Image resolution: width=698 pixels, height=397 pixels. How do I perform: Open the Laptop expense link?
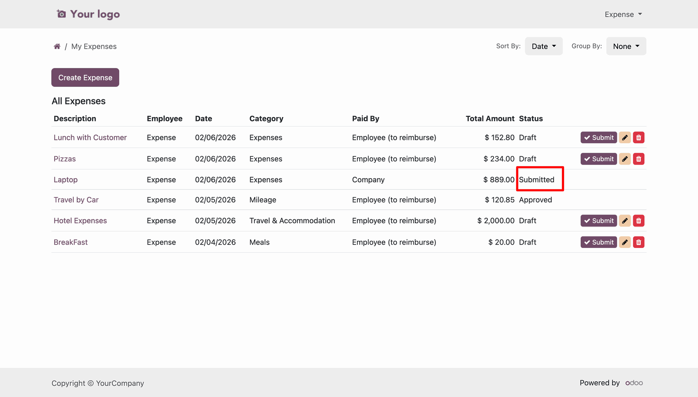pos(65,180)
